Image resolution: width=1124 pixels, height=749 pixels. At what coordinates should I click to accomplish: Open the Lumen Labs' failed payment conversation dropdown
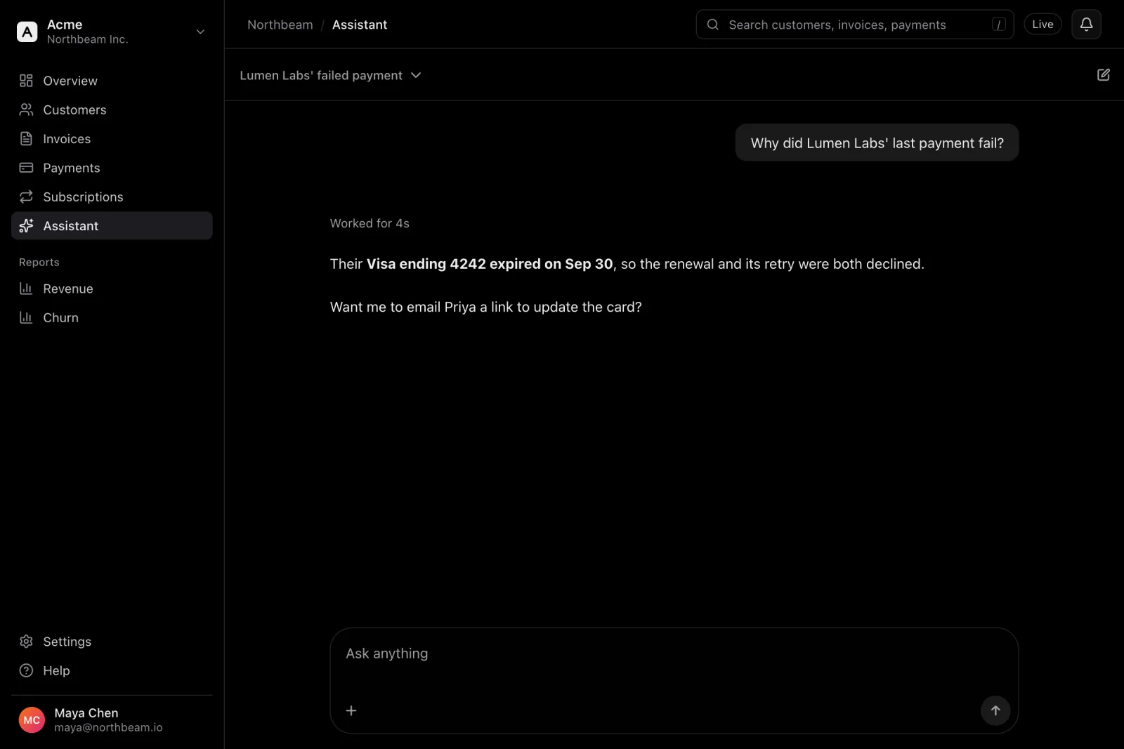click(x=330, y=75)
